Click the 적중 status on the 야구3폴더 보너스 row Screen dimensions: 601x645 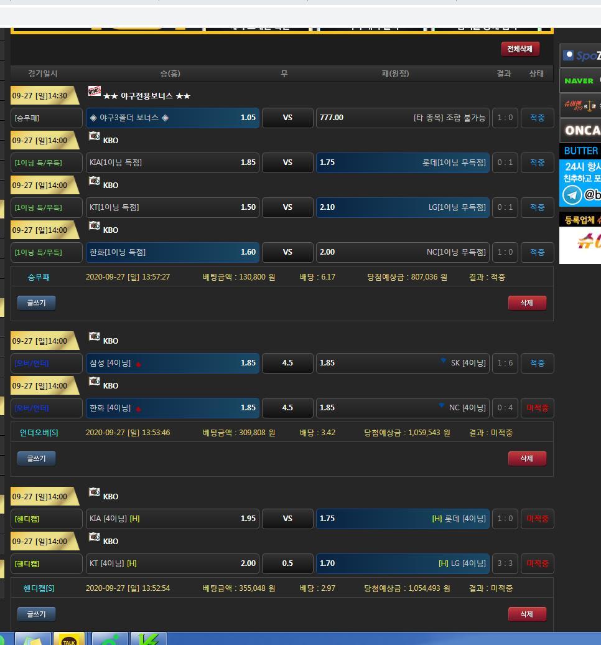(x=537, y=118)
